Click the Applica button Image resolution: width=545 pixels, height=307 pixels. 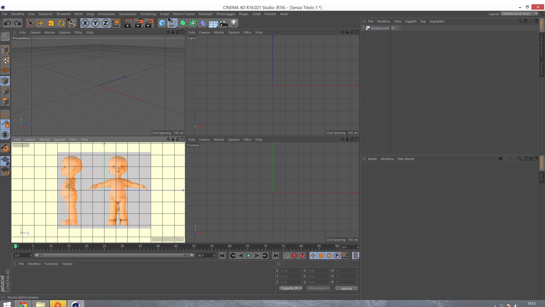(x=346, y=288)
